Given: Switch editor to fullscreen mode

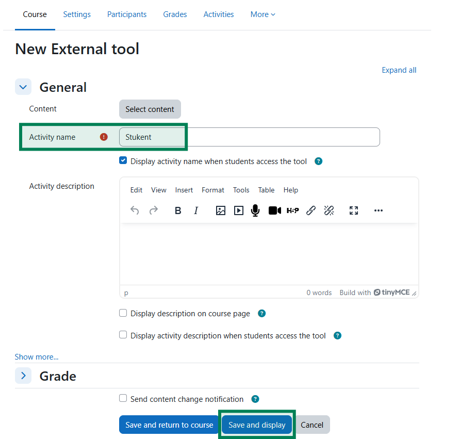Looking at the screenshot, I should [354, 210].
